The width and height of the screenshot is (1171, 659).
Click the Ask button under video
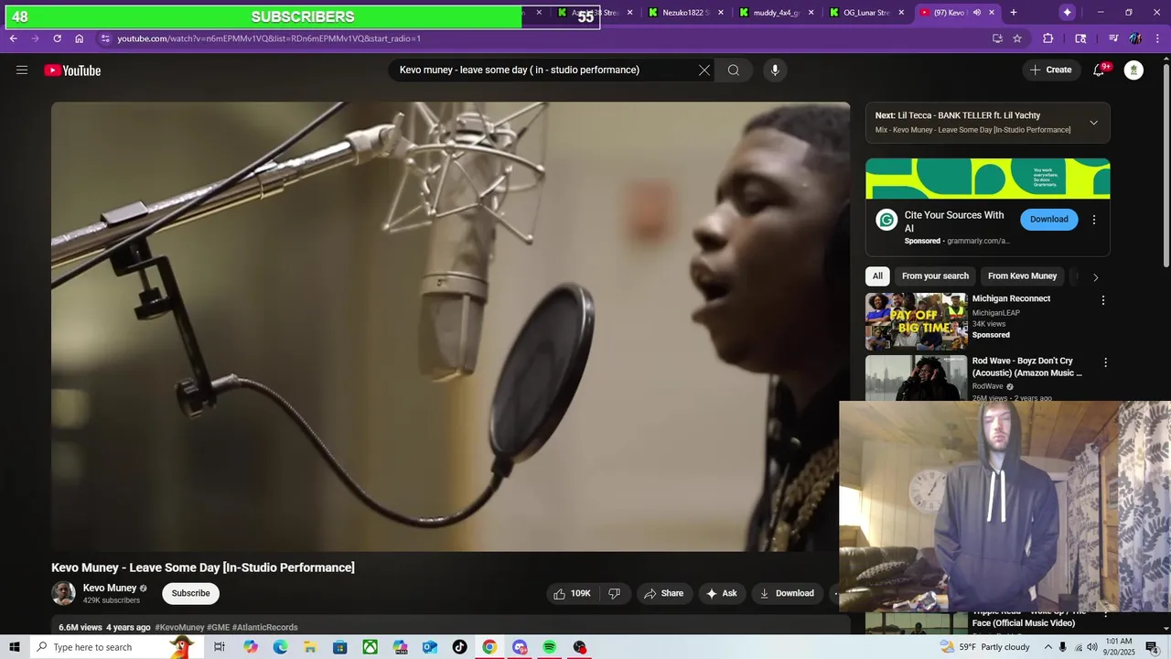[x=721, y=593]
